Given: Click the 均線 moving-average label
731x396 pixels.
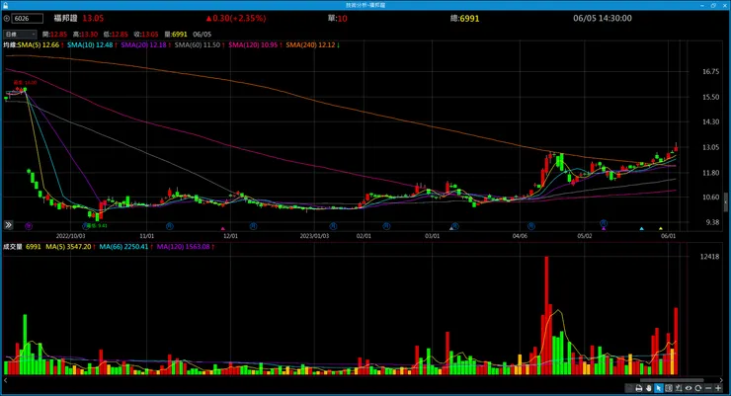Looking at the screenshot, I should pyautogui.click(x=10, y=45).
